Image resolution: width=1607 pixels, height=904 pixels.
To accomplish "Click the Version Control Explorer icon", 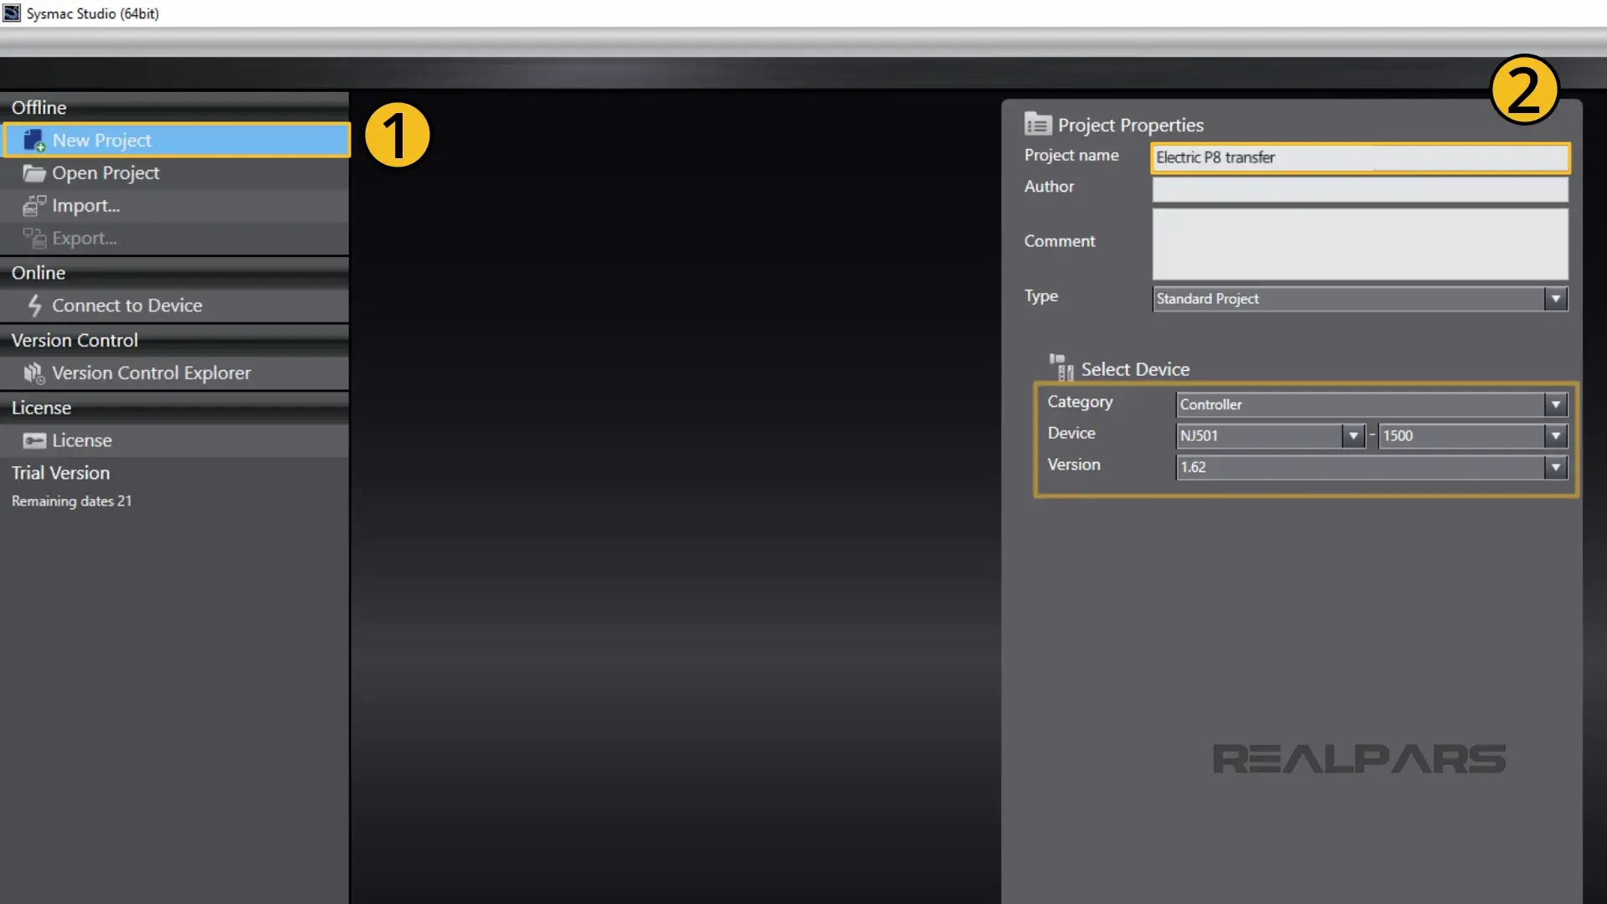I will 33,373.
